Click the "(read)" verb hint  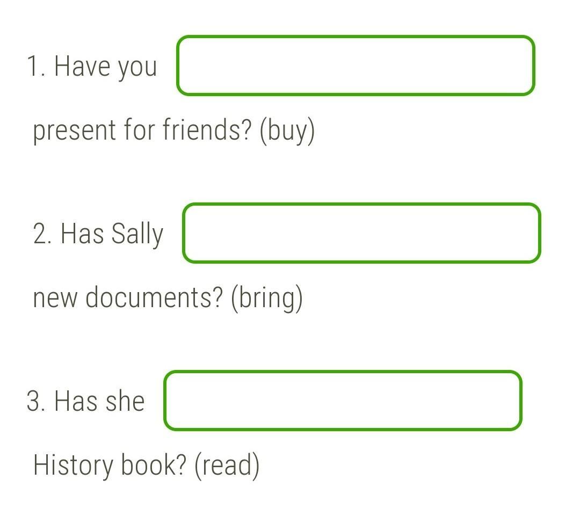point(227,466)
